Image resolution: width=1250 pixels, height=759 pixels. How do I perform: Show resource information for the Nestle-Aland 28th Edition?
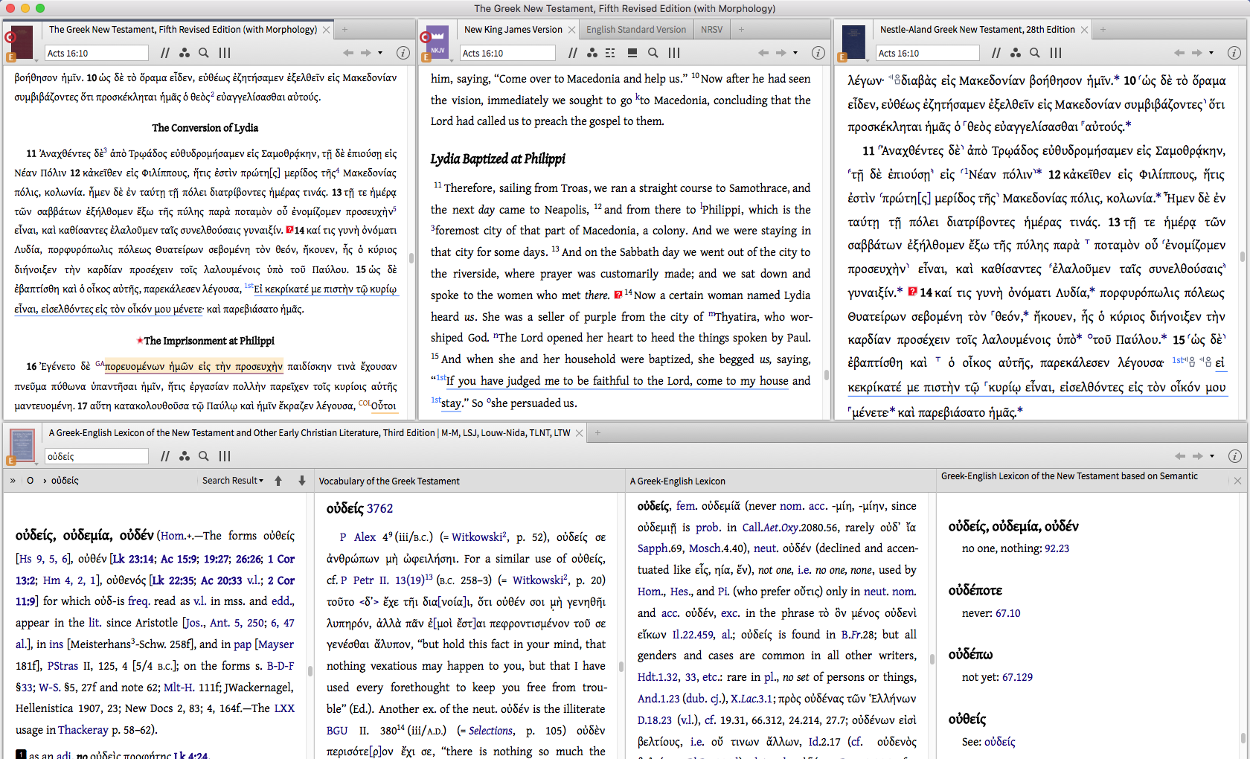click(1234, 53)
